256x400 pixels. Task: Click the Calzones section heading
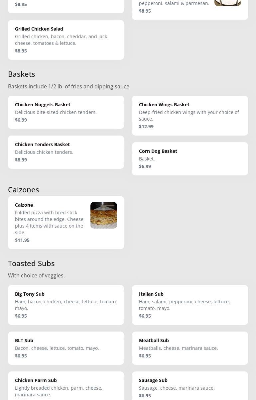tap(24, 190)
